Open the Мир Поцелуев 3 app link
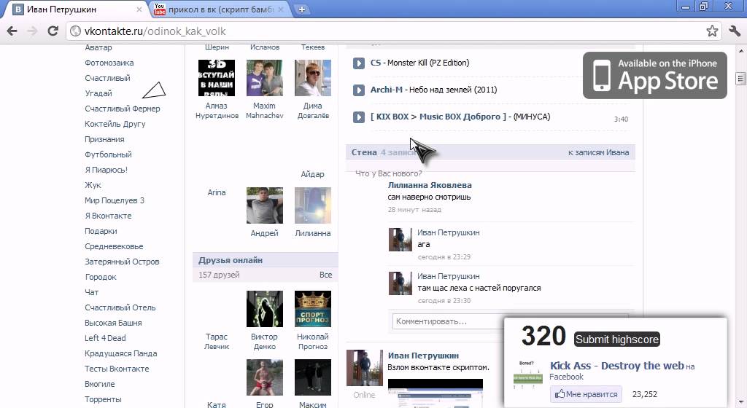The image size is (747, 408). click(x=115, y=200)
